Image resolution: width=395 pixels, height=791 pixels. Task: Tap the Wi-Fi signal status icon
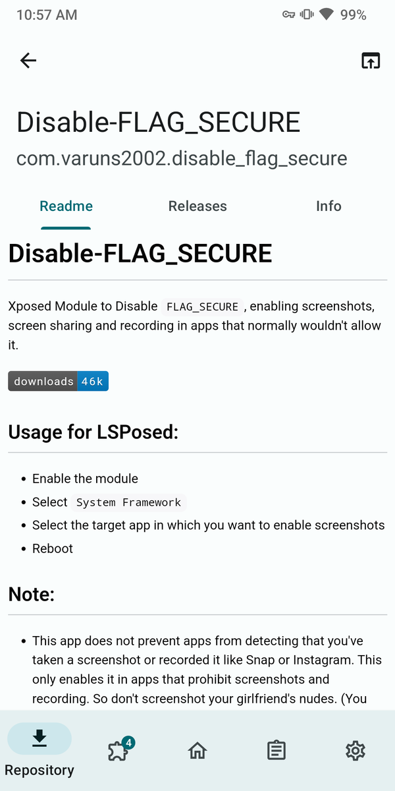325,15
